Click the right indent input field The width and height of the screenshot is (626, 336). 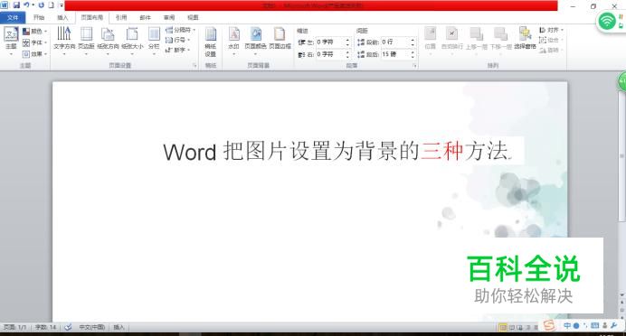(330, 54)
